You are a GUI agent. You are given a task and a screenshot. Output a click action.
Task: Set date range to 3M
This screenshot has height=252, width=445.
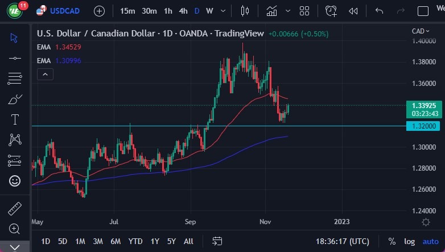[98, 241]
